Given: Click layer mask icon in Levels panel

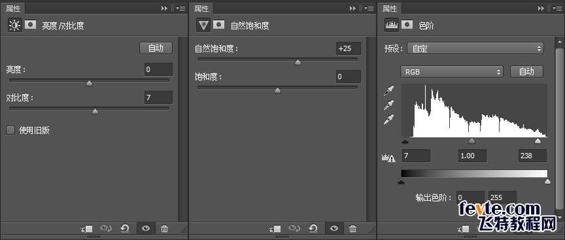Looking at the screenshot, I should click(407, 24).
